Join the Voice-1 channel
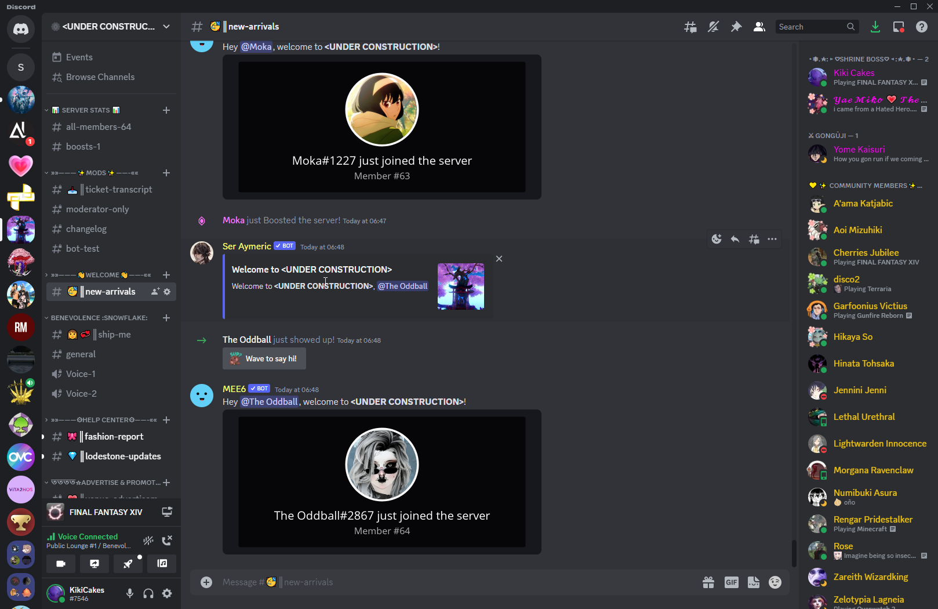Viewport: 938px width, 609px height. 111,374
